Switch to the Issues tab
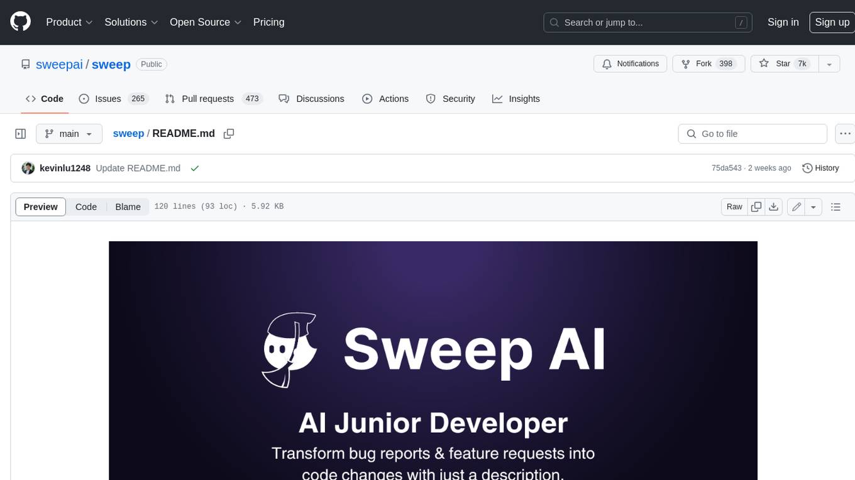 (113, 99)
